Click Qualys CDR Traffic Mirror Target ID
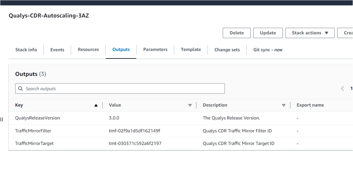Image resolution: width=353 pixels, height=169 pixels. [239, 143]
